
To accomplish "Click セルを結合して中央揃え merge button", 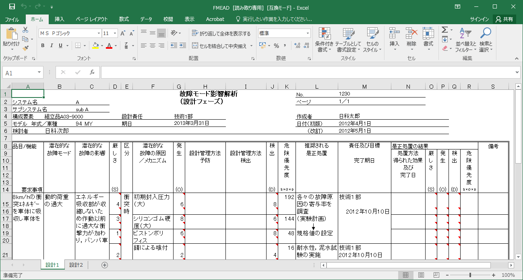I will pyautogui.click(x=219, y=46).
